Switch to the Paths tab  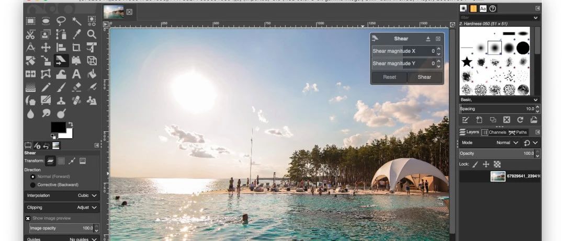[x=518, y=132]
